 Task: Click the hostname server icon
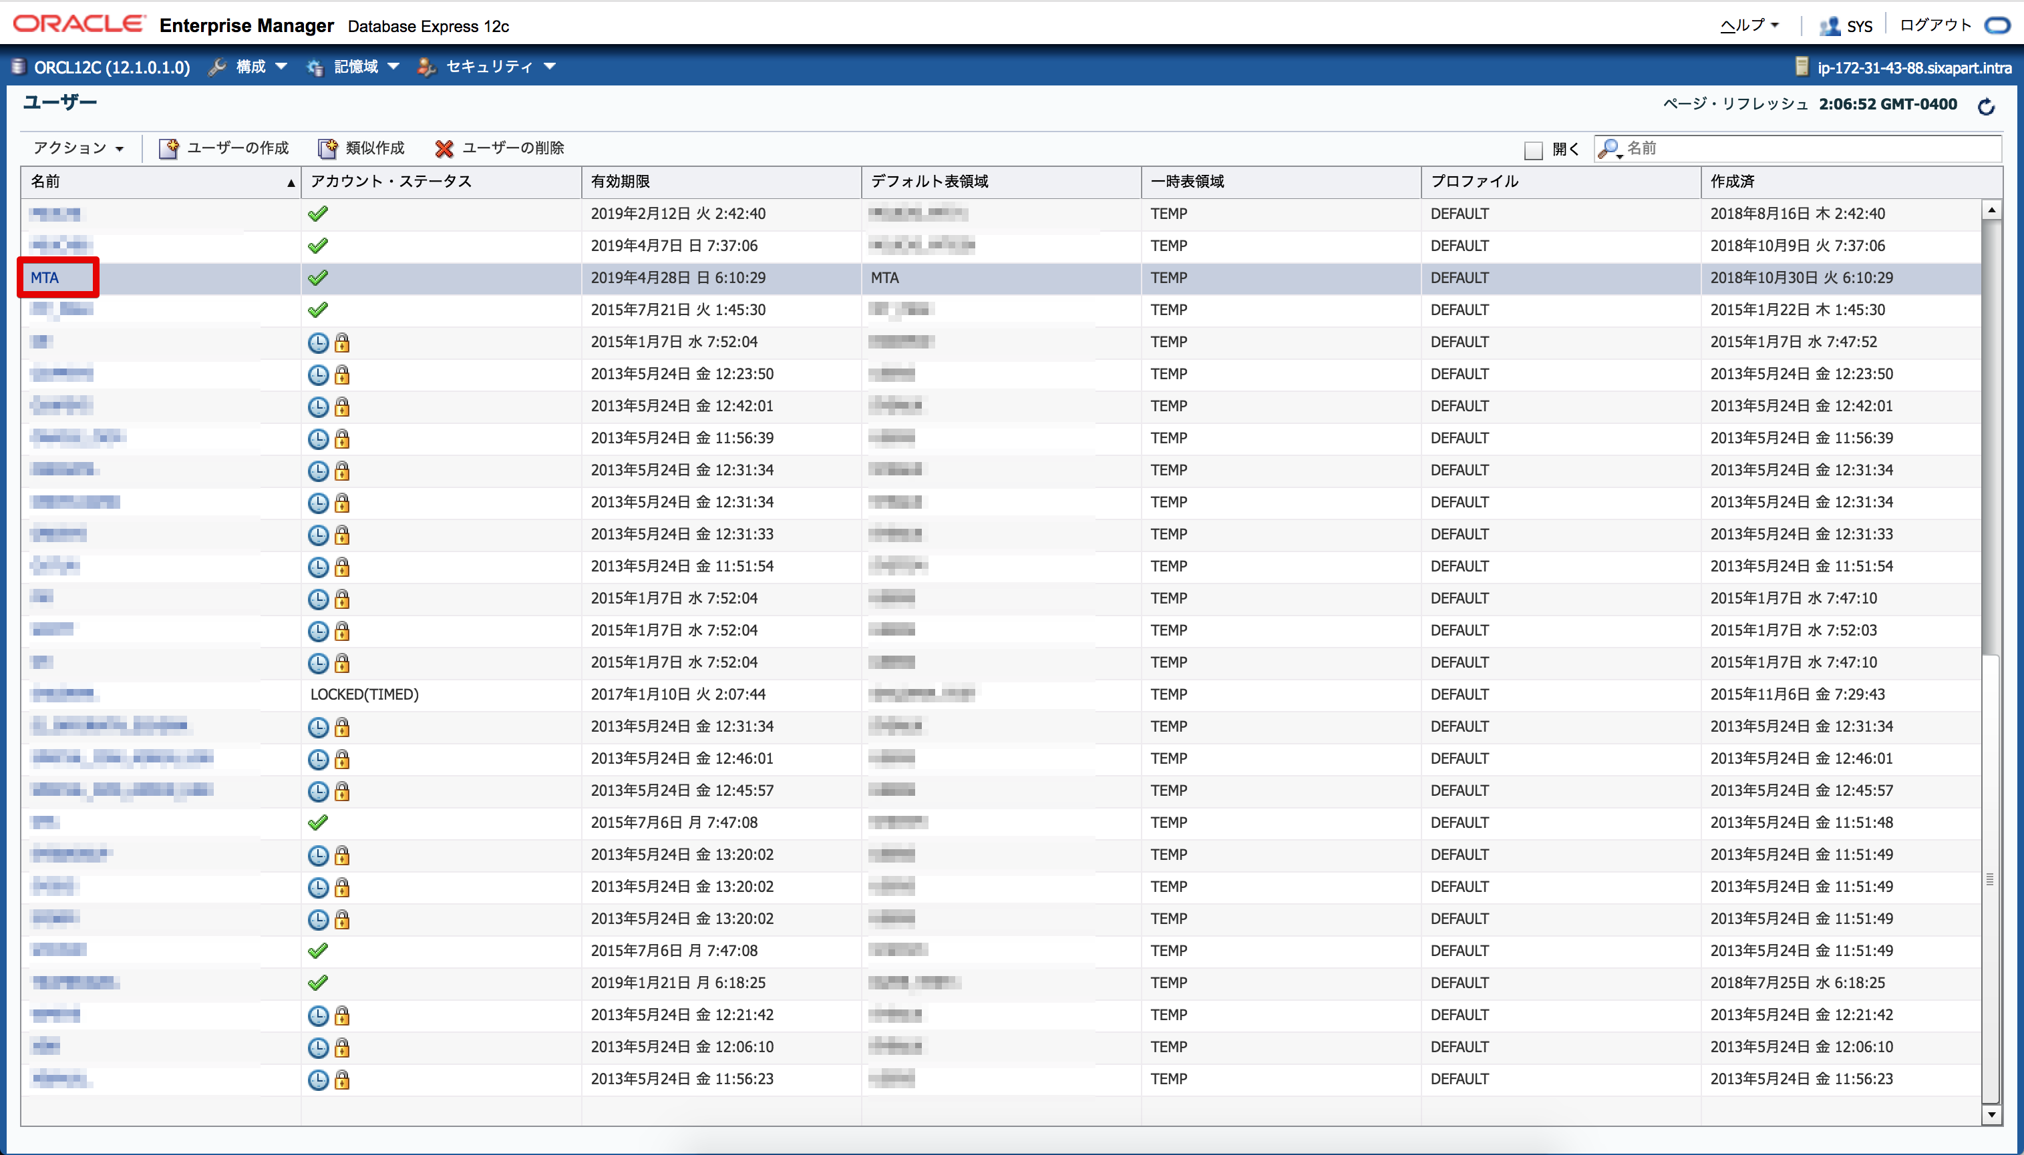pos(1802,67)
